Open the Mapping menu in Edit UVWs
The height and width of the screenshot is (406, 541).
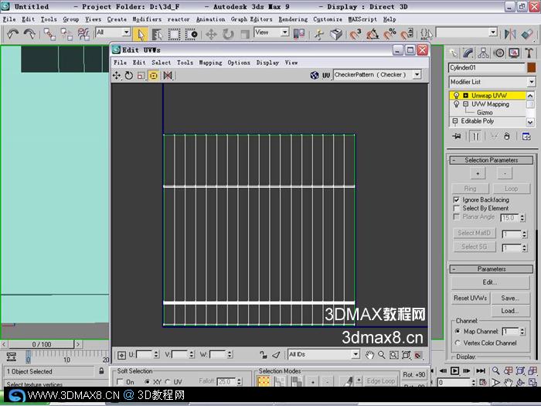[x=210, y=63]
